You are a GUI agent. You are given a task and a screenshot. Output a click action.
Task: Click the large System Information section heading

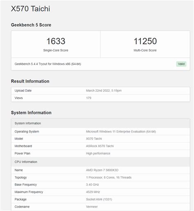pos(31,113)
